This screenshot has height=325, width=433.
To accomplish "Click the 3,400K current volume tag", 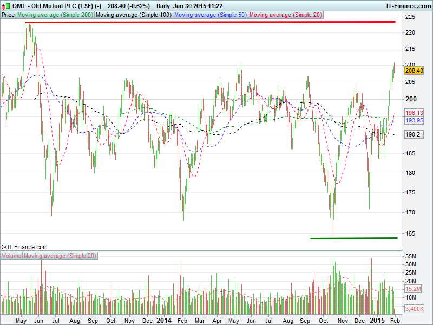I will 414,309.
